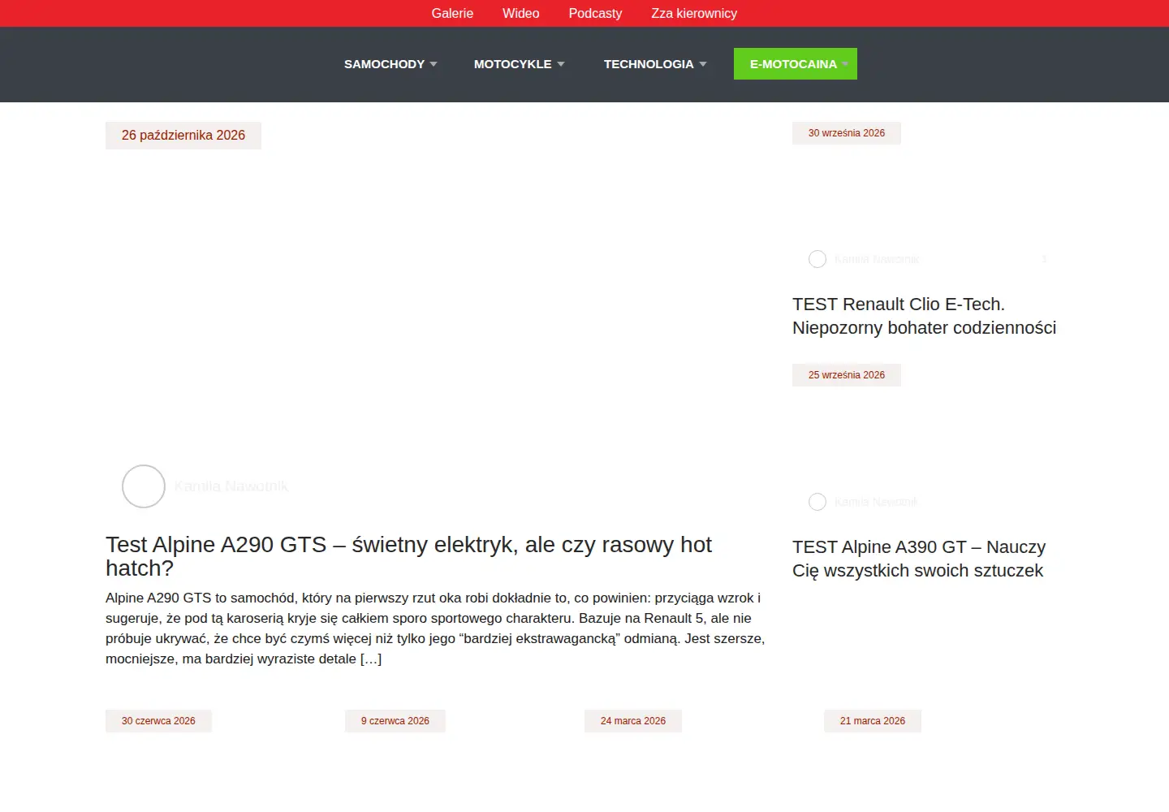Open the Wideo section
Screen dimensions: 1169x812
pos(520,13)
